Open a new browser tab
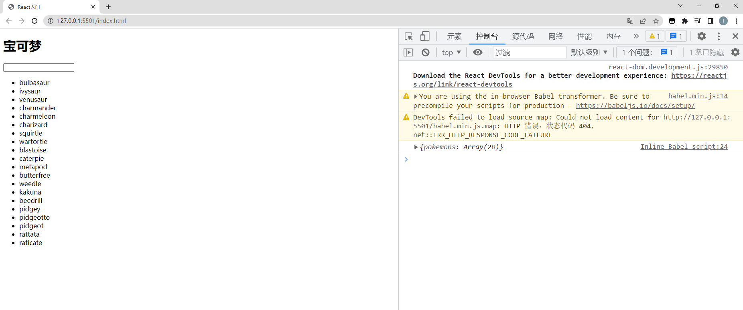743x310 pixels. (x=108, y=7)
